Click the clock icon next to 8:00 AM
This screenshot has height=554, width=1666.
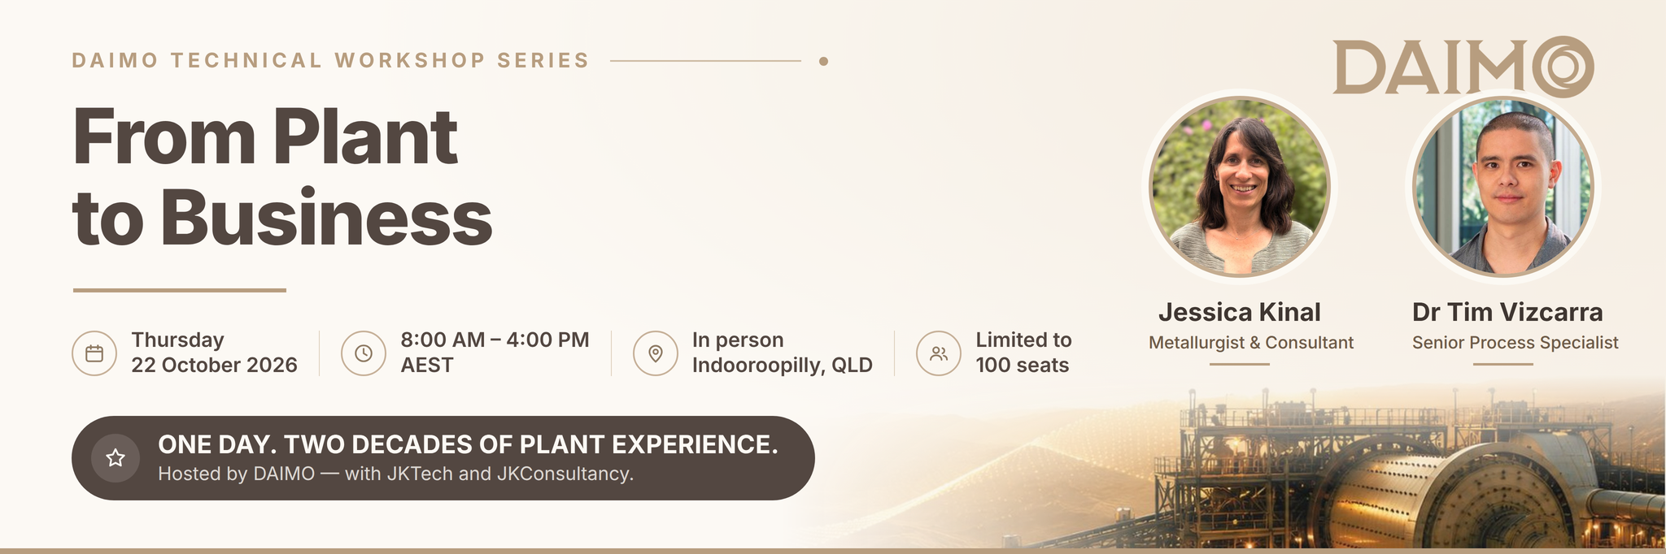coord(364,353)
